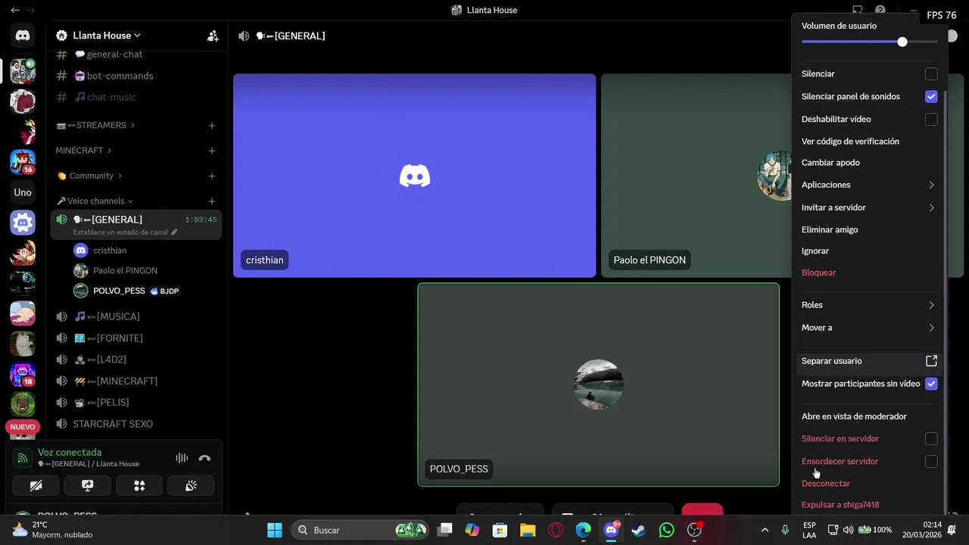Click the taskbar Buscar search box
This screenshot has height=545, width=969.
click(x=360, y=530)
